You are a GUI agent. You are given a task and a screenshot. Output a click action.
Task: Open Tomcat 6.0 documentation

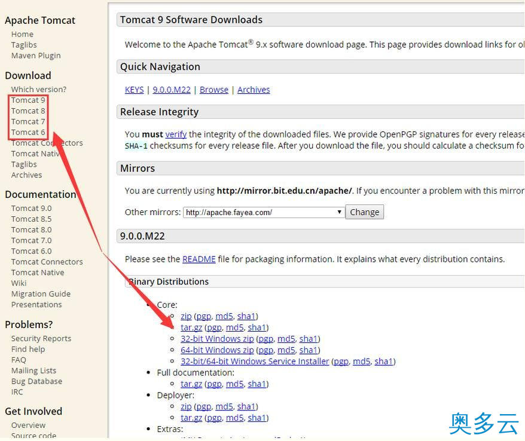pos(31,251)
